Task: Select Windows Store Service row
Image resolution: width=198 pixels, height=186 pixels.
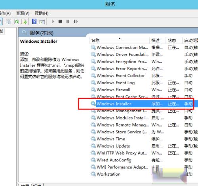Action: coord(144,132)
